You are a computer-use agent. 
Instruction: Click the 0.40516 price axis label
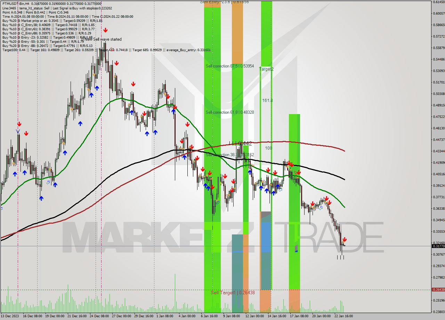[x=439, y=174]
